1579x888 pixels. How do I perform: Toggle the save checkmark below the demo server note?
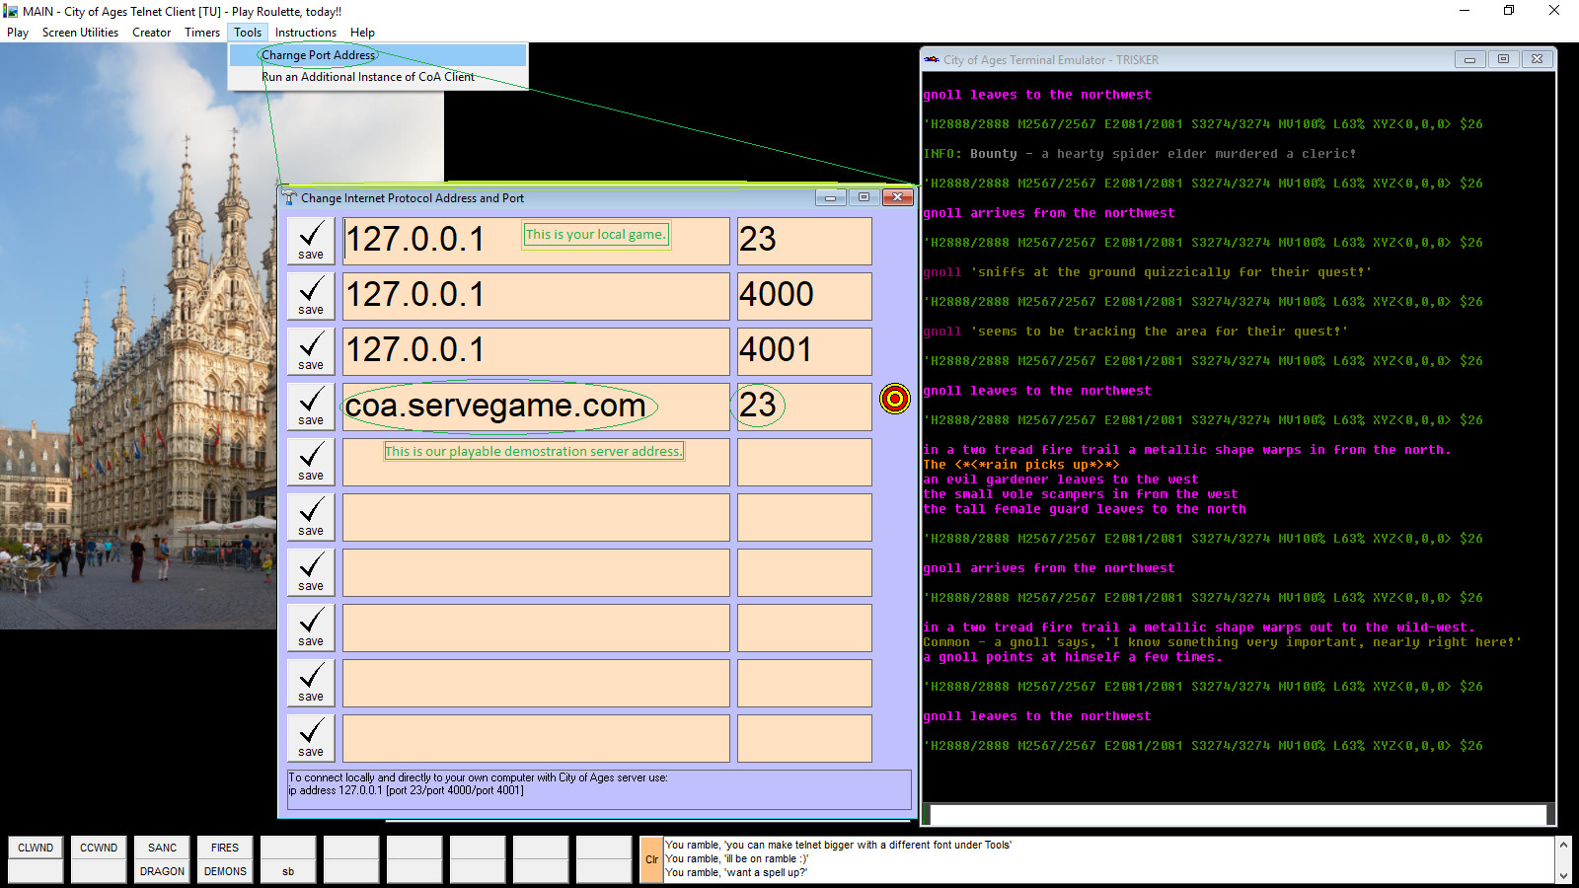click(x=310, y=461)
